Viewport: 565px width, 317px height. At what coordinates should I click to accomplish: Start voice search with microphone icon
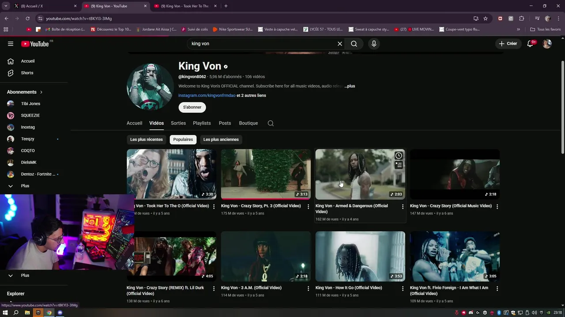(374, 44)
